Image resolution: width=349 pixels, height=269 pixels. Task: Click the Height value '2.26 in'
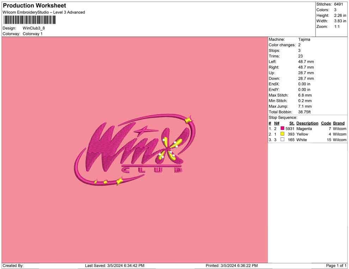[x=340, y=16]
